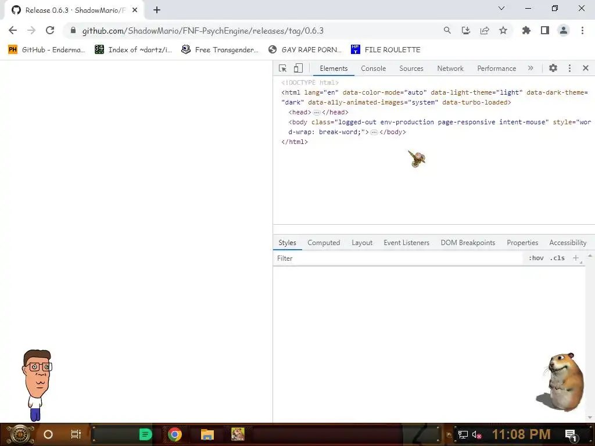Expand the head element ellipsis

click(x=317, y=112)
